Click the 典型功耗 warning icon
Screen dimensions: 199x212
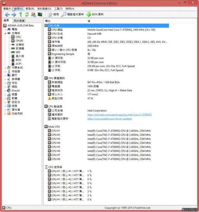tap(49, 98)
